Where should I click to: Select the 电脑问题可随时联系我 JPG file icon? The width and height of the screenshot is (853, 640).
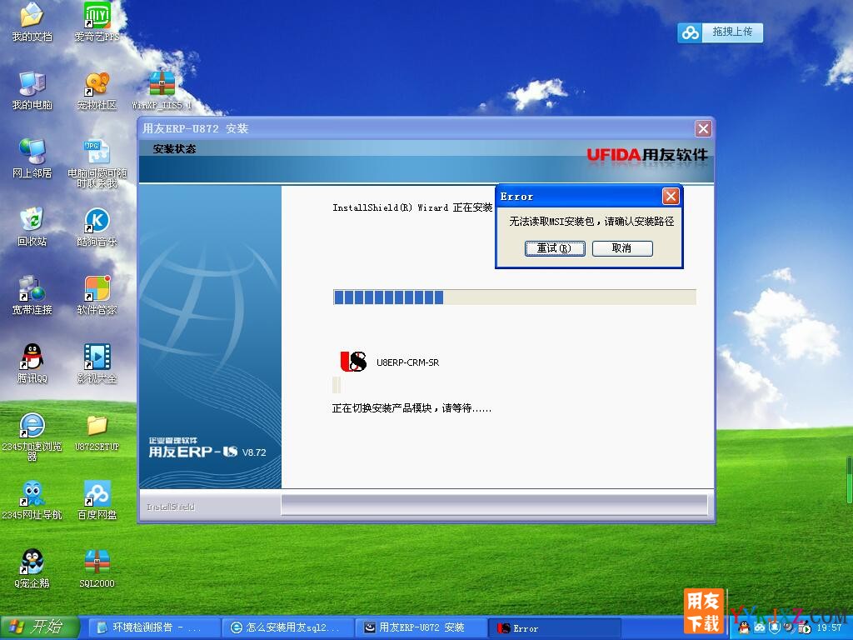(x=97, y=164)
